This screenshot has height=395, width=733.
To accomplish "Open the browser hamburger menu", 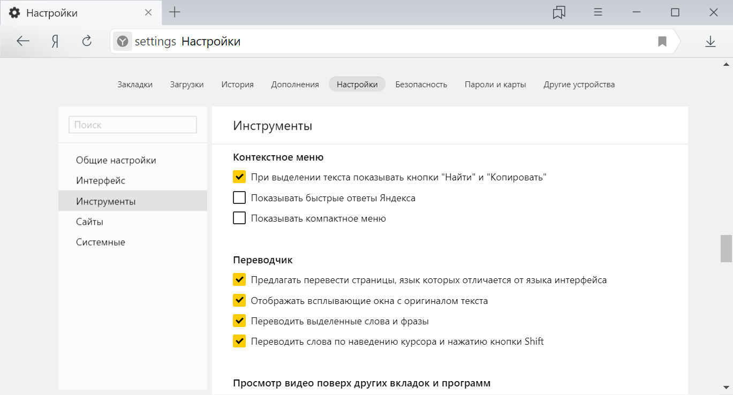I will click(x=599, y=12).
